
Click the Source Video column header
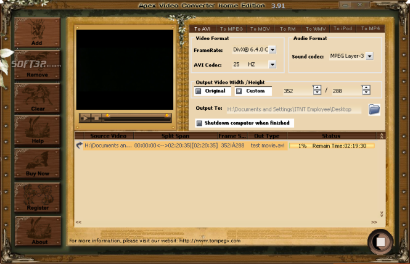(109, 136)
